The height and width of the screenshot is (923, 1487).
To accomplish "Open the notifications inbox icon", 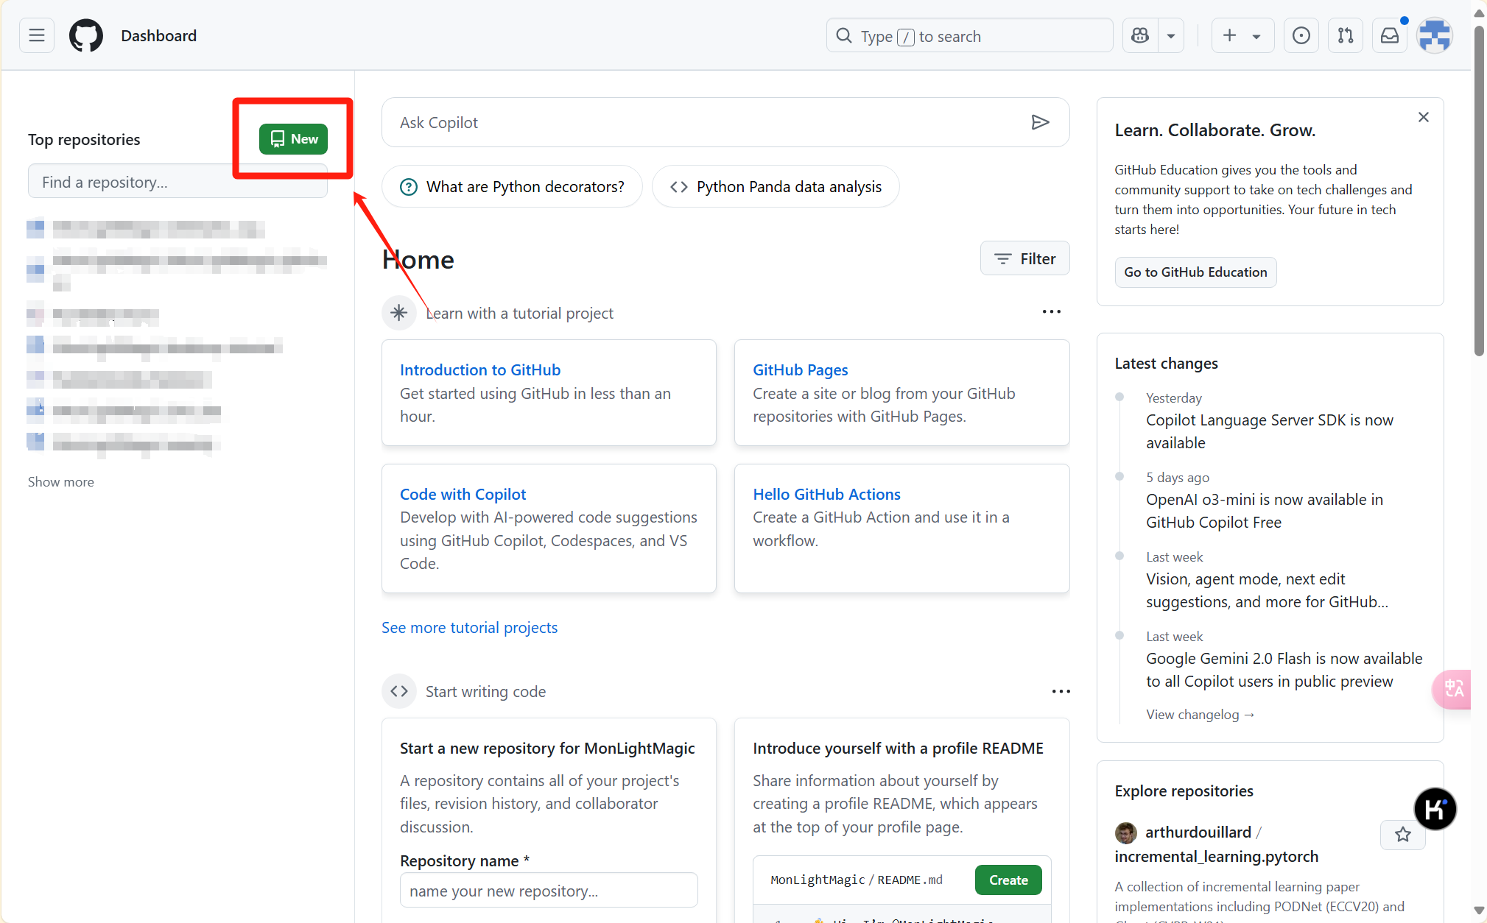I will 1390,35.
